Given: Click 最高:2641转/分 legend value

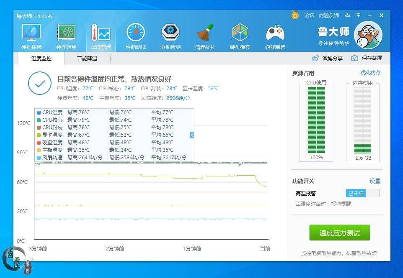Looking at the screenshot, I should (85, 158).
